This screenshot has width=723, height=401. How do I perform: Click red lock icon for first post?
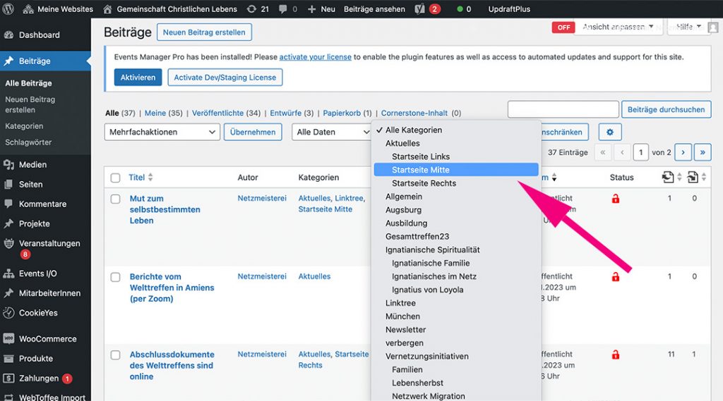pos(615,199)
